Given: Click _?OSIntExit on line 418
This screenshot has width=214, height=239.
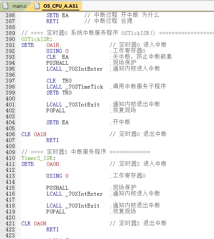Looking at the screenshot, I should point(83,205).
